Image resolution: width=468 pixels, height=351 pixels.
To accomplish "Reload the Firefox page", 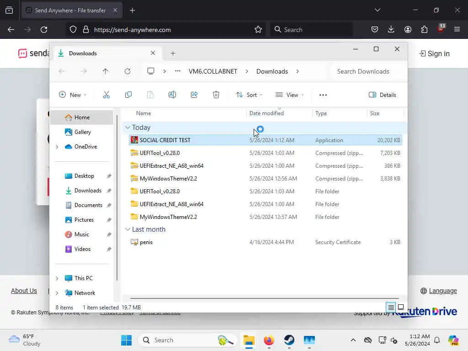I will click(x=44, y=30).
